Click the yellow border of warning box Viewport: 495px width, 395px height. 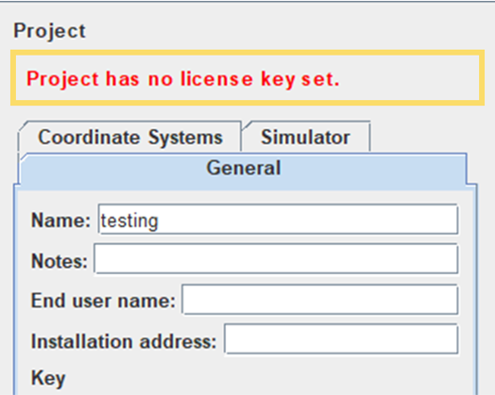(247, 52)
